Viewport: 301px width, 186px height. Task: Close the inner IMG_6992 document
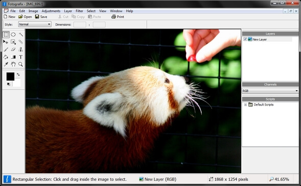coord(296,11)
